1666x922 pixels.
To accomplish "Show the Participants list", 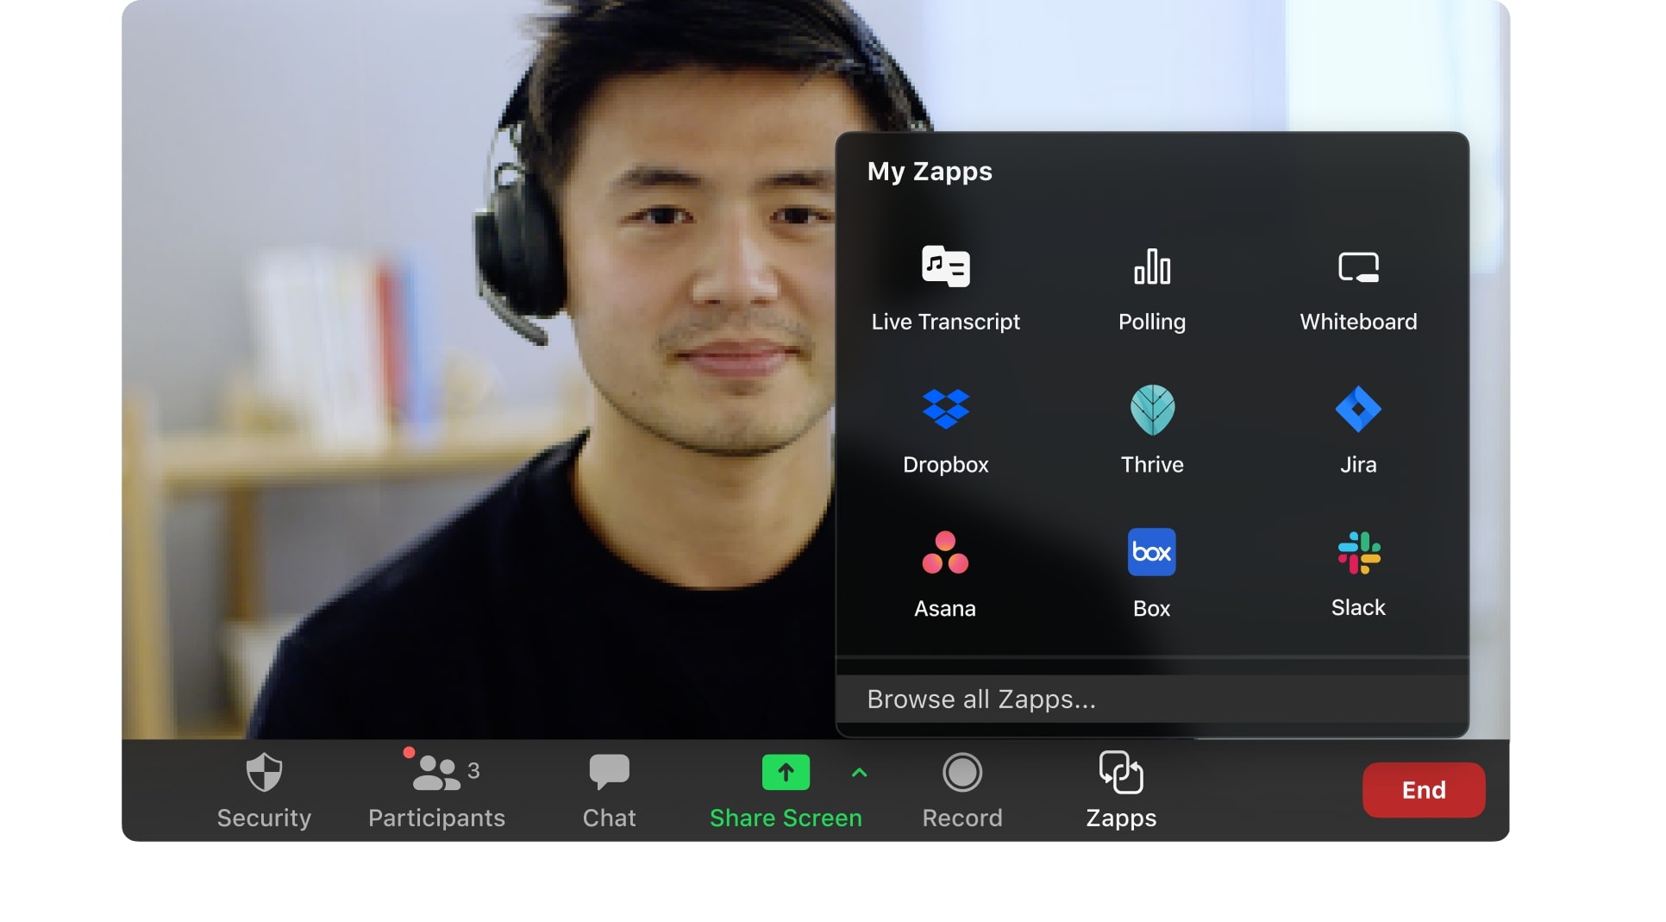I will (436, 789).
